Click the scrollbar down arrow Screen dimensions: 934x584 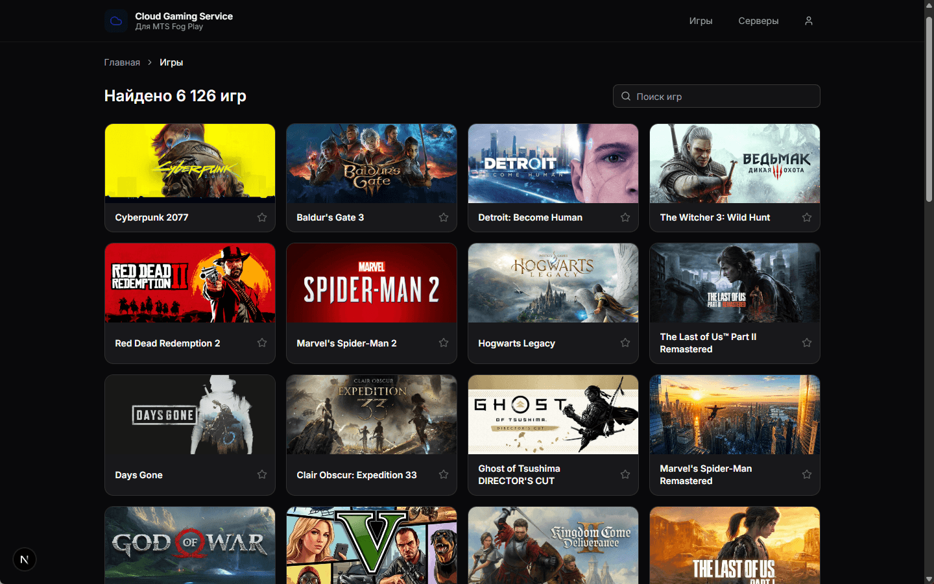[929, 579]
